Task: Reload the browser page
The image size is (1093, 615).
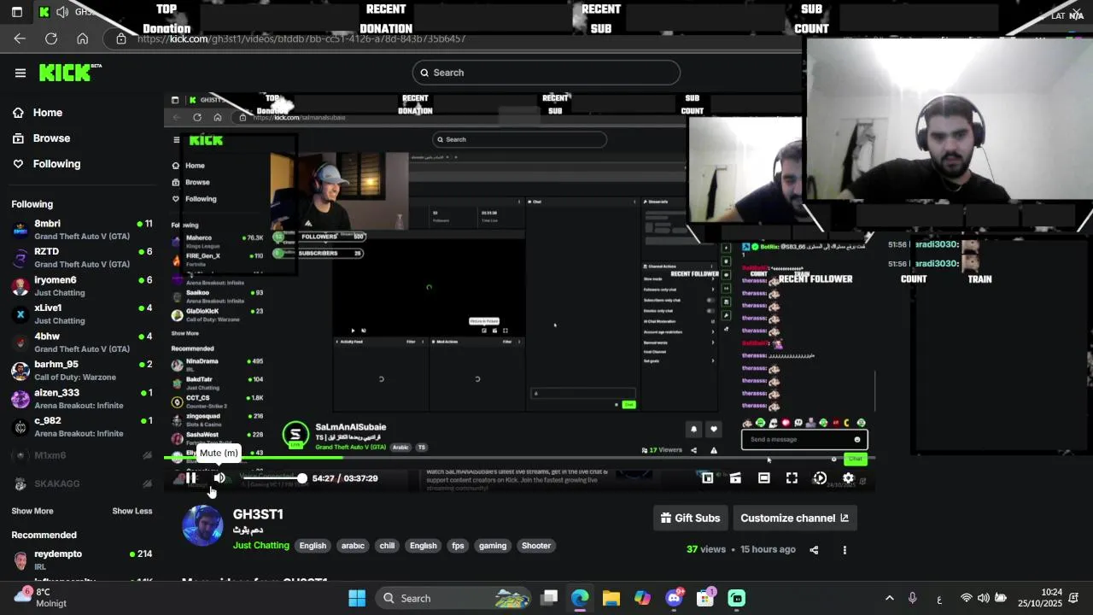Action: 51,38
